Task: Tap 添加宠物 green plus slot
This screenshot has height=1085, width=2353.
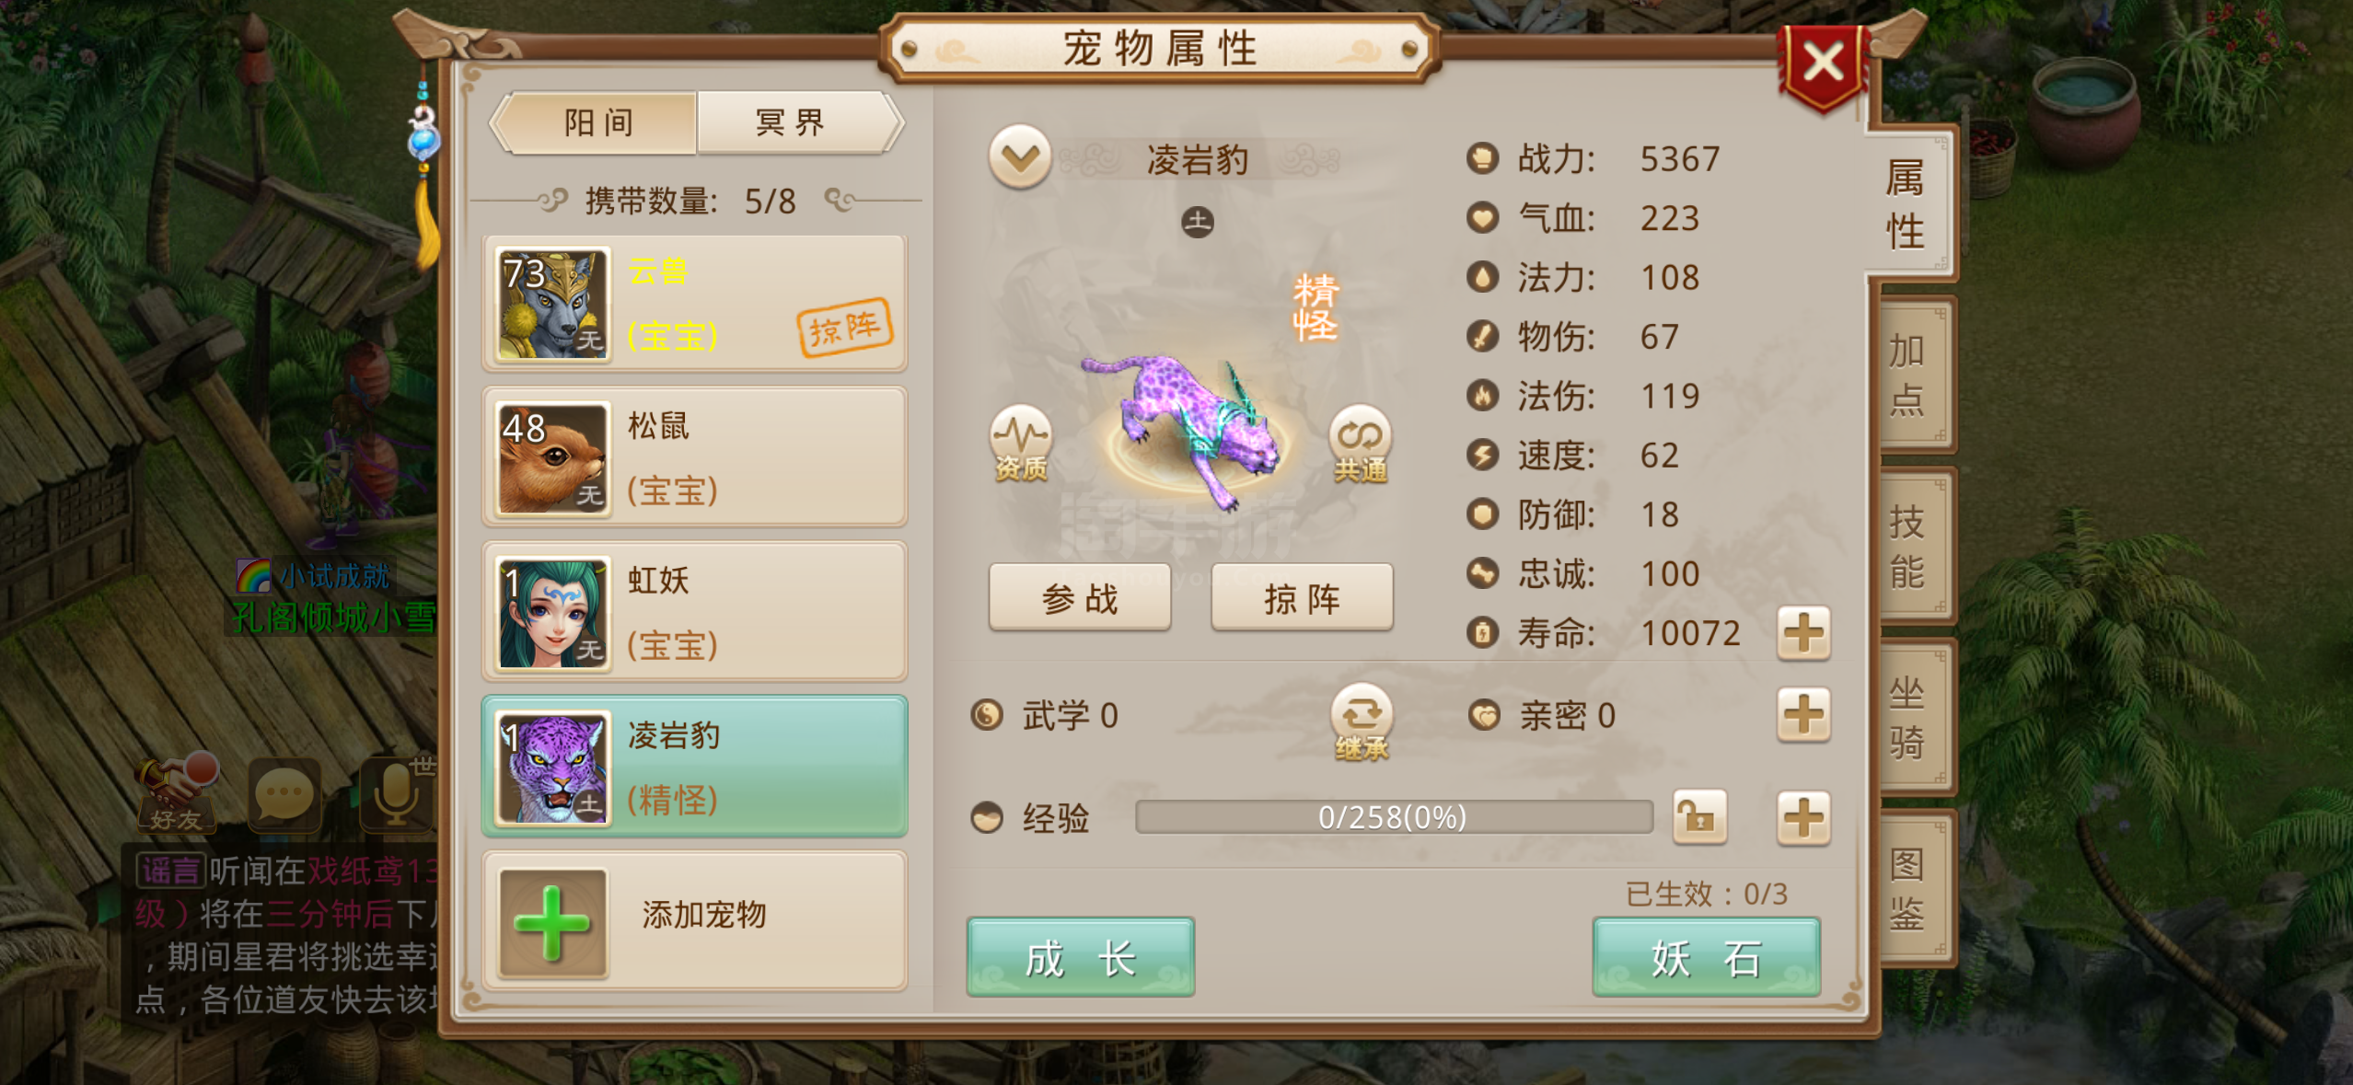Action: point(552,922)
